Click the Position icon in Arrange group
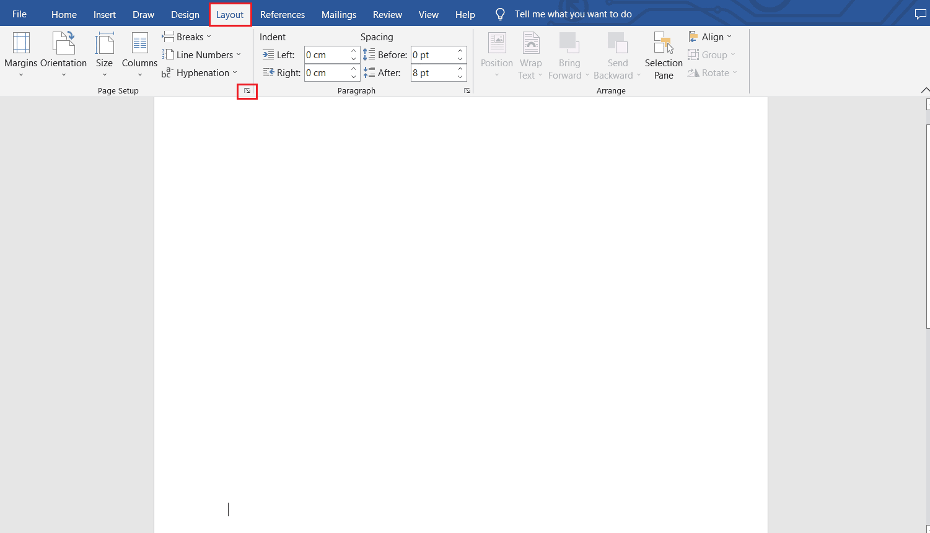Viewport: 930px width, 533px height. 496,54
